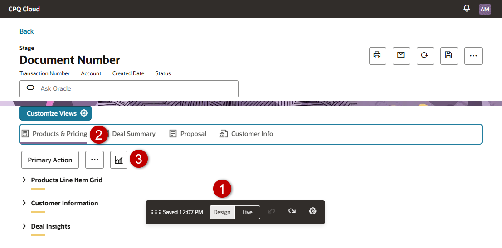
Task: Click the Save disk icon button
Action: point(449,56)
